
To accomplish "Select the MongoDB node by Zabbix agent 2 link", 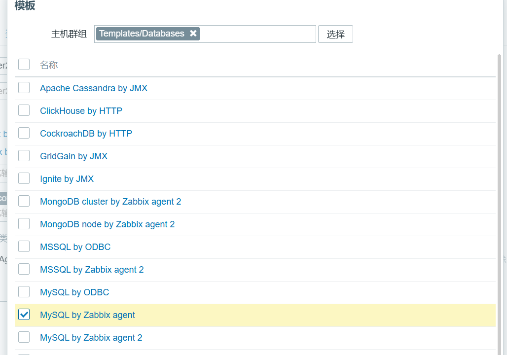I will [108, 224].
